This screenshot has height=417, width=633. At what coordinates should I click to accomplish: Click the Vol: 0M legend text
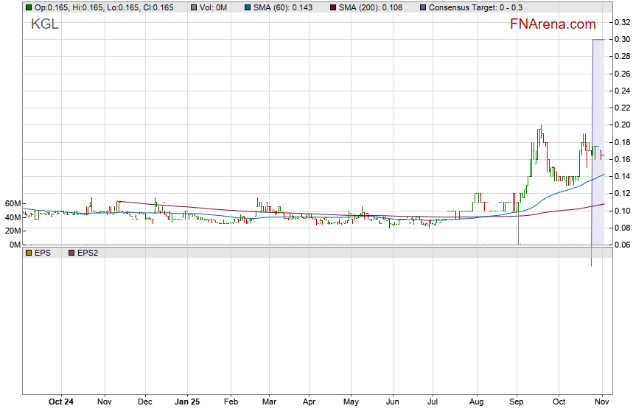pyautogui.click(x=214, y=7)
